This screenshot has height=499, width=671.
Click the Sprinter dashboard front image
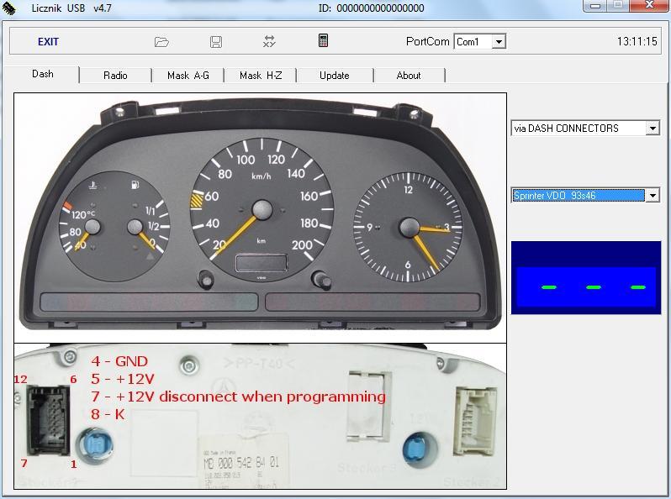(260, 218)
